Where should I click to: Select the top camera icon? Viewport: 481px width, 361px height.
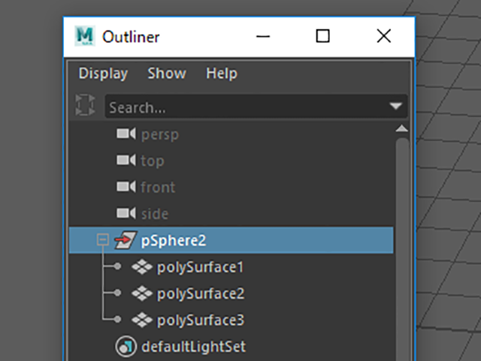(x=126, y=160)
